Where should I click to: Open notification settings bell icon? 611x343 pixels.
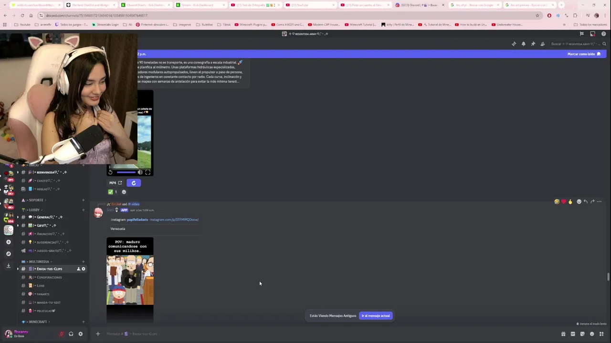pyautogui.click(x=523, y=44)
